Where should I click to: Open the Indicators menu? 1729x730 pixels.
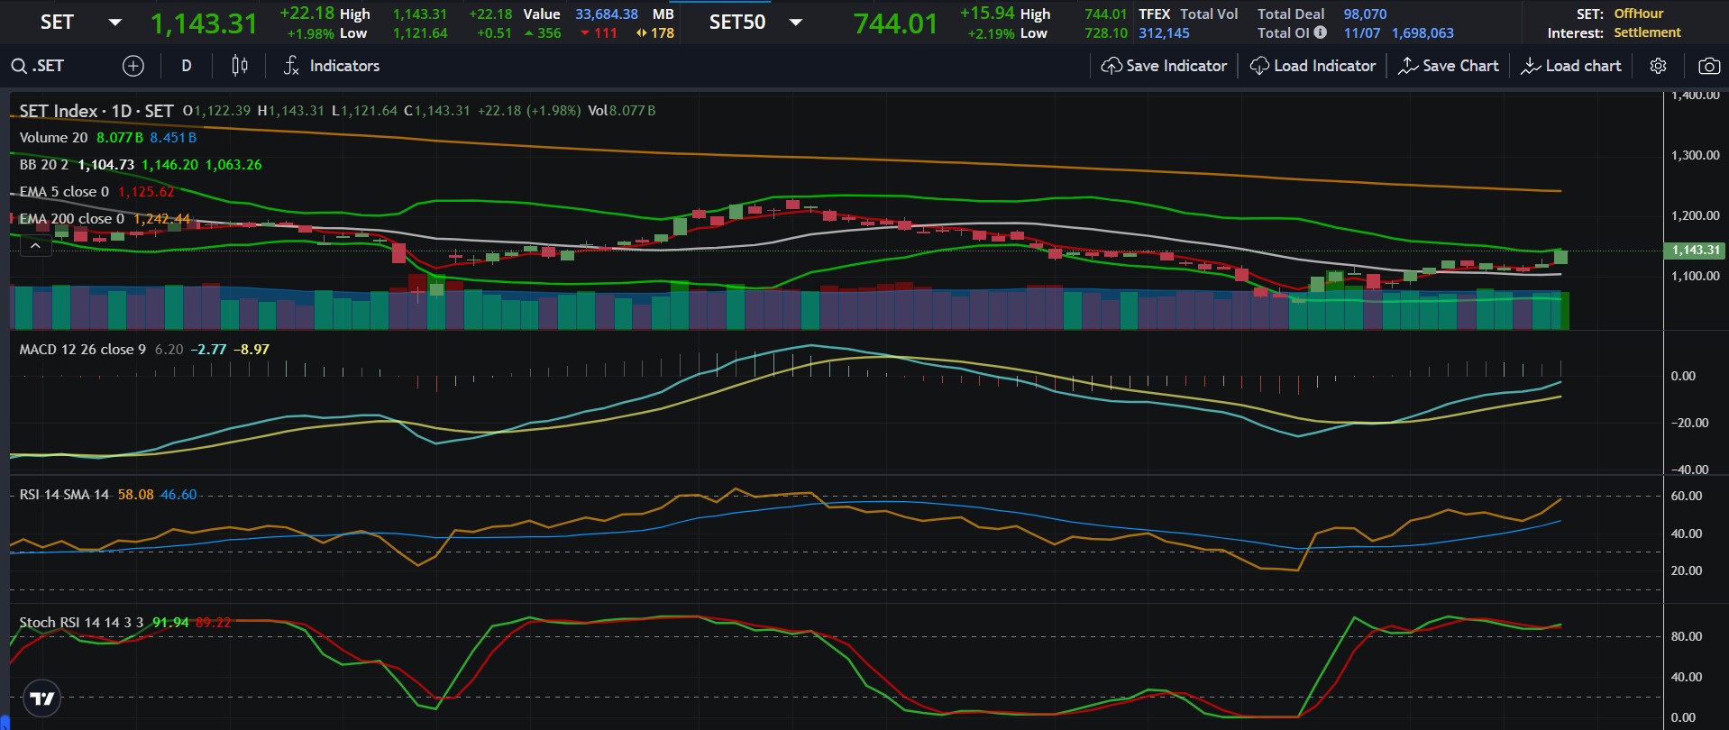(331, 66)
